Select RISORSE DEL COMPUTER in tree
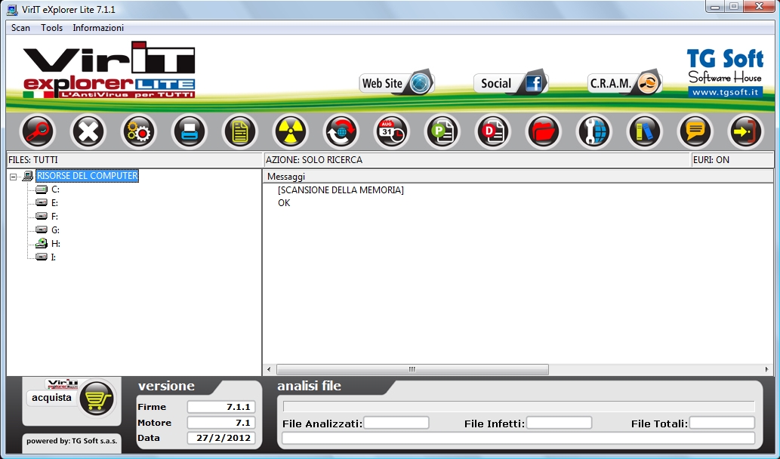The height and width of the screenshot is (459, 780). pos(87,176)
